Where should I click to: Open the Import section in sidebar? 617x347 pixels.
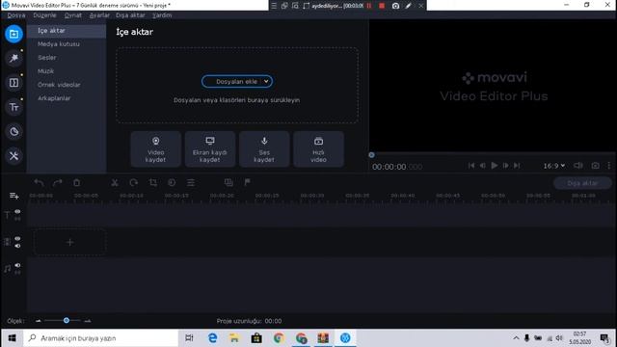(13, 34)
